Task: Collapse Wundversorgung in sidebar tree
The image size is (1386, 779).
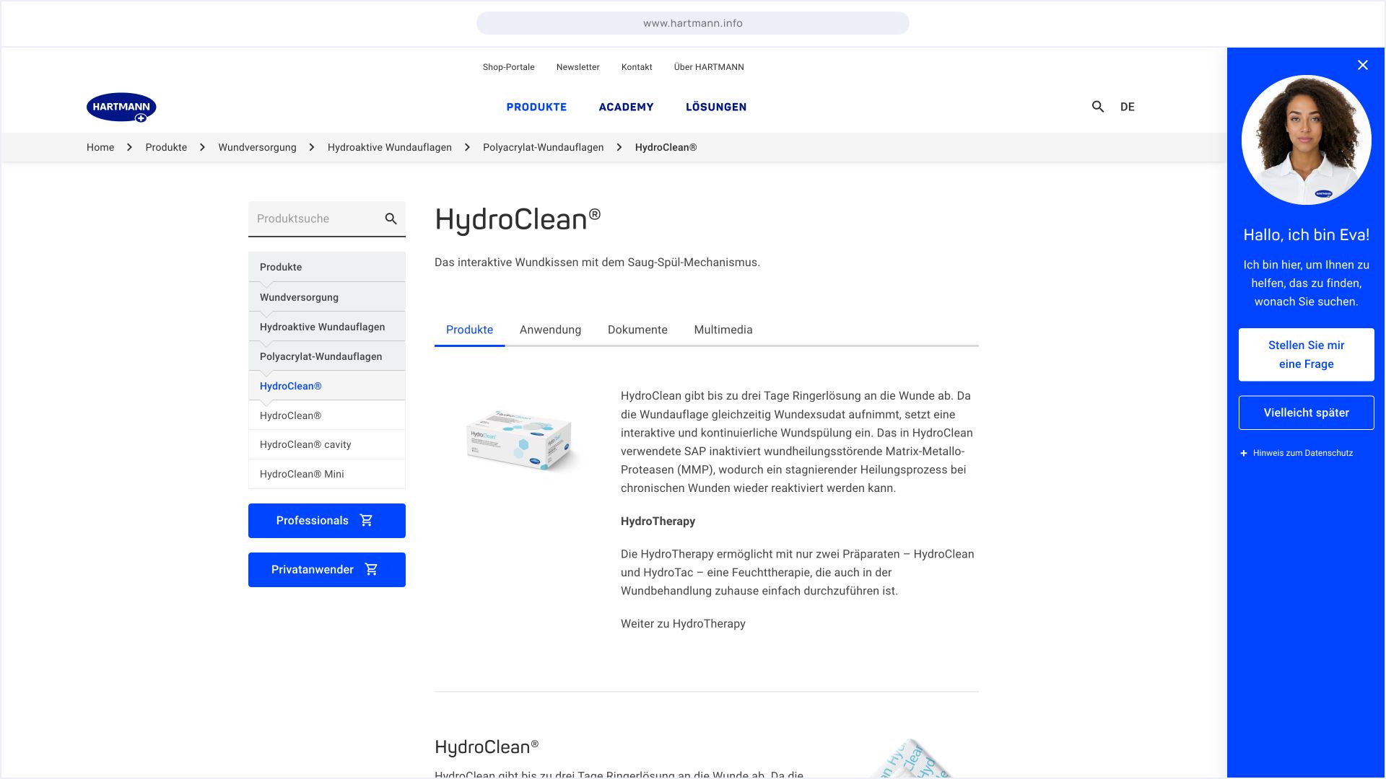Action: click(299, 297)
